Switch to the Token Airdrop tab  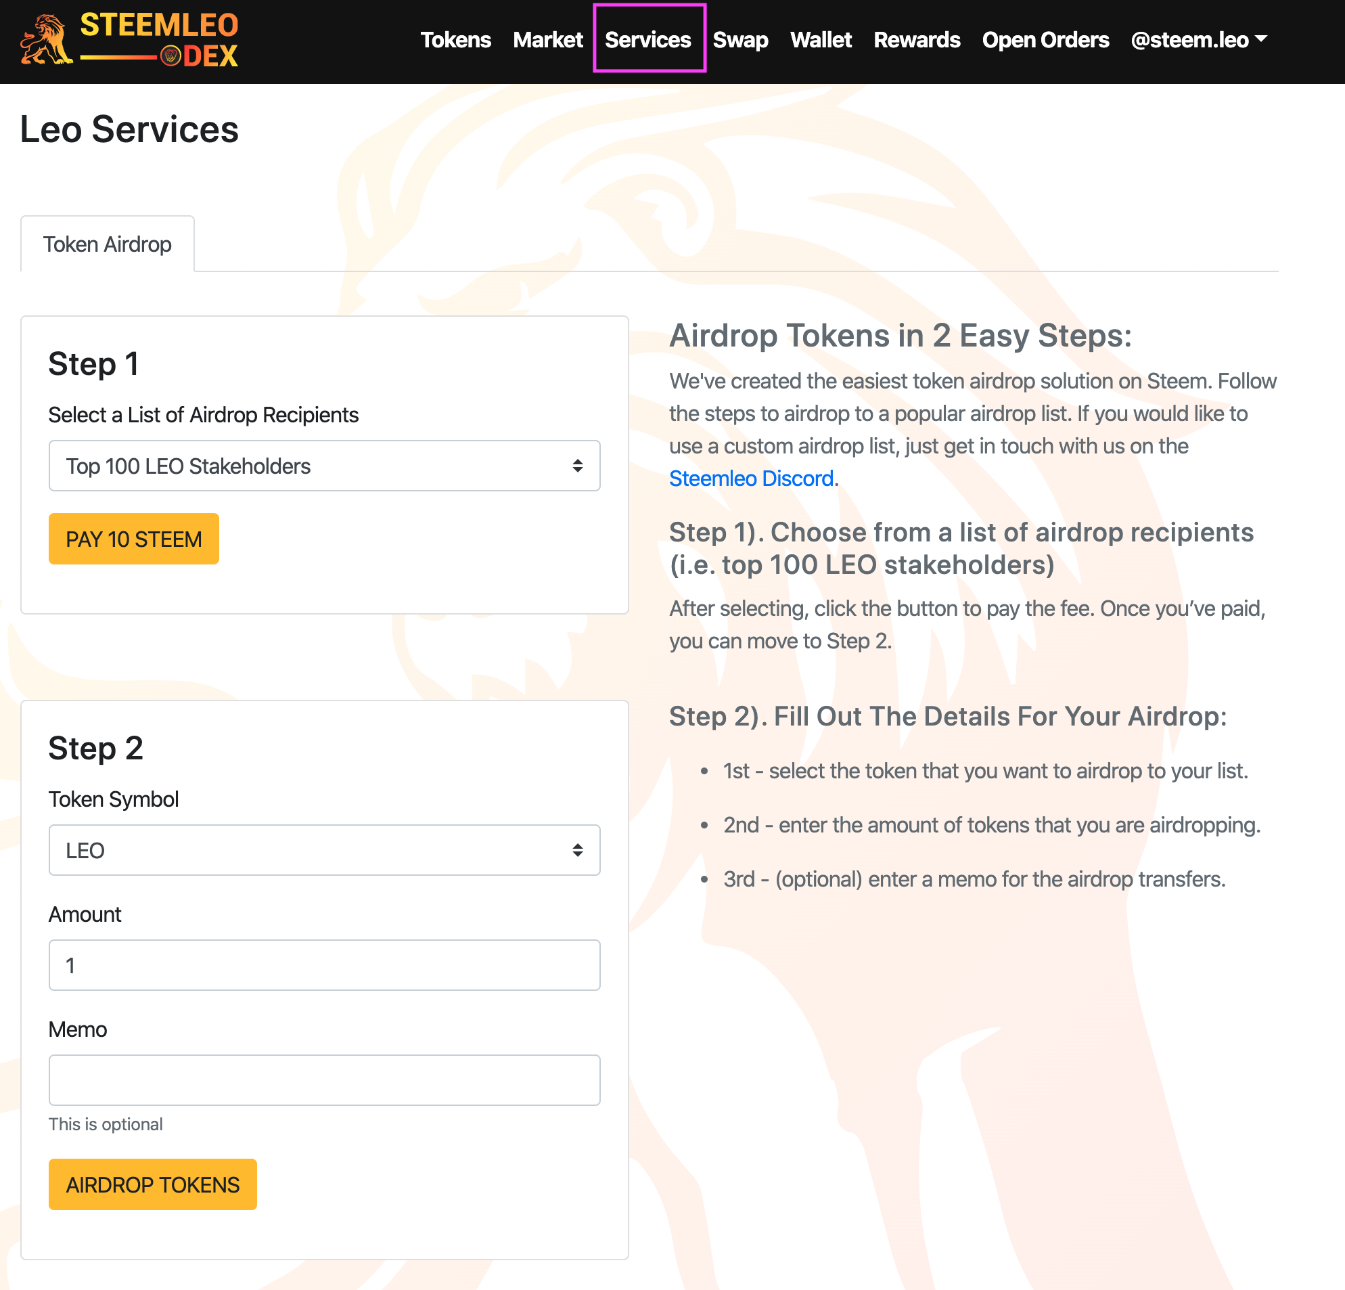(108, 244)
